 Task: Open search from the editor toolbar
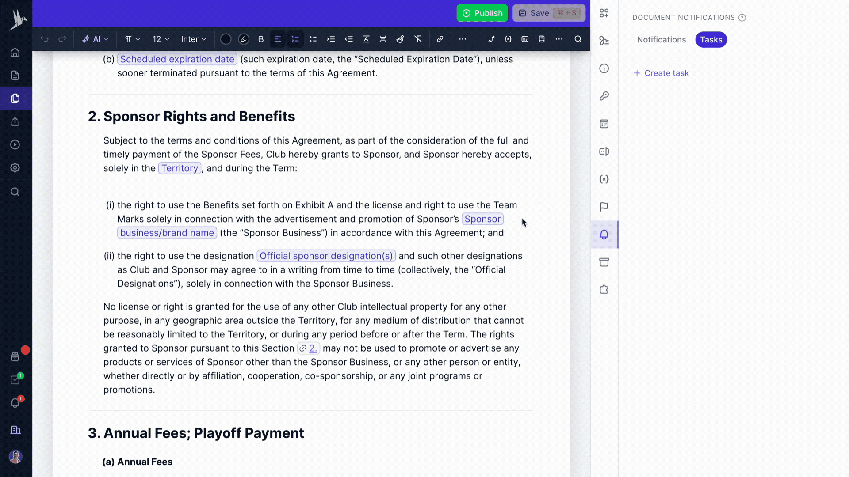pos(578,39)
